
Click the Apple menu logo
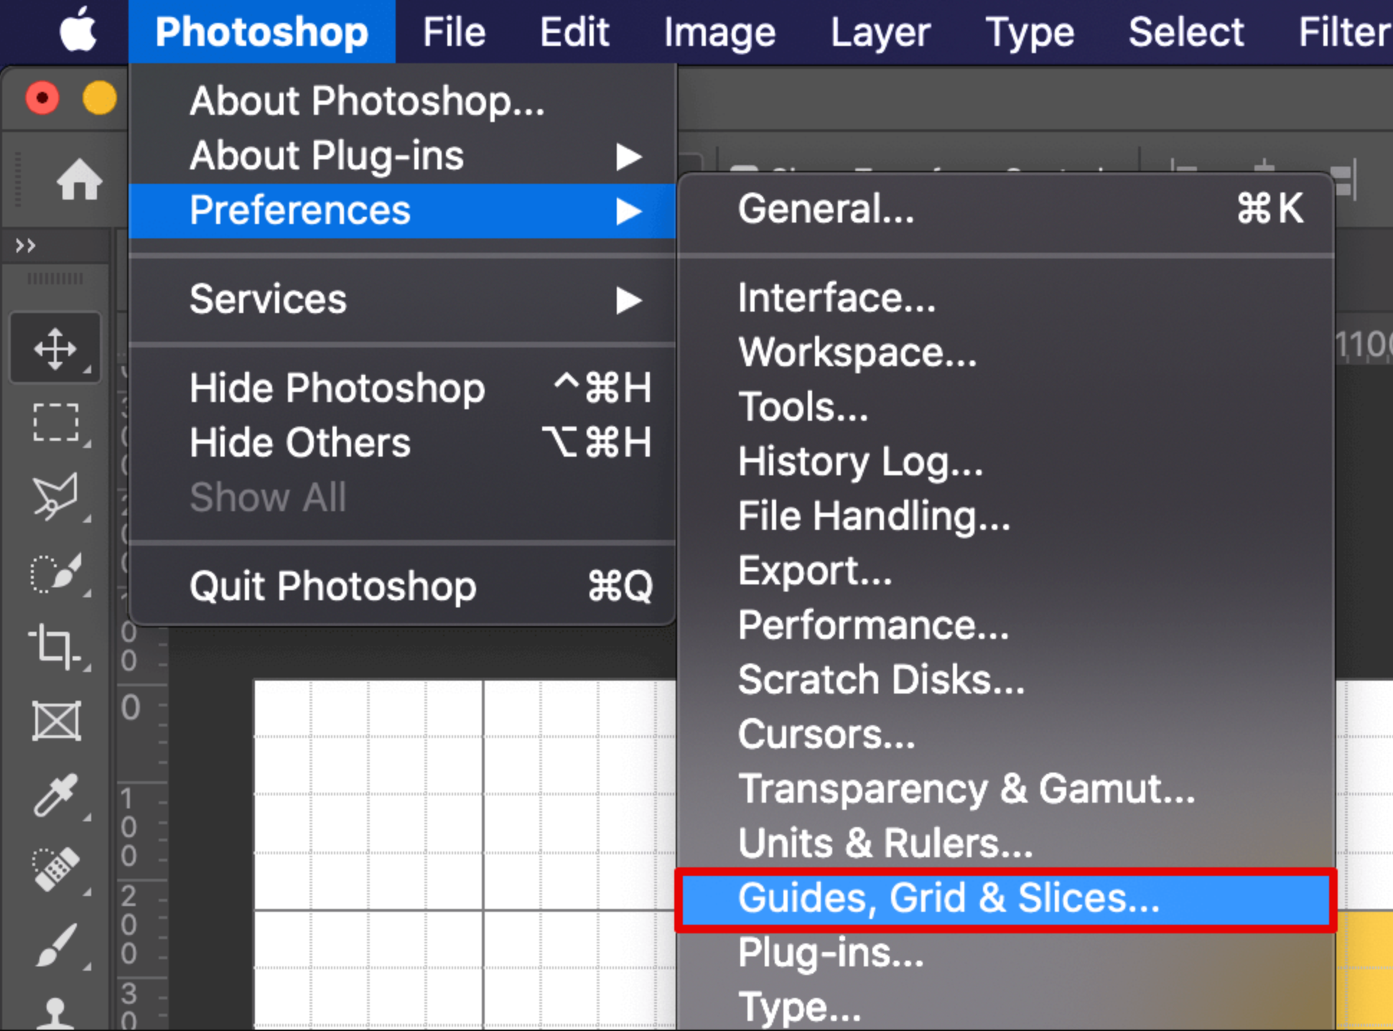click(79, 31)
